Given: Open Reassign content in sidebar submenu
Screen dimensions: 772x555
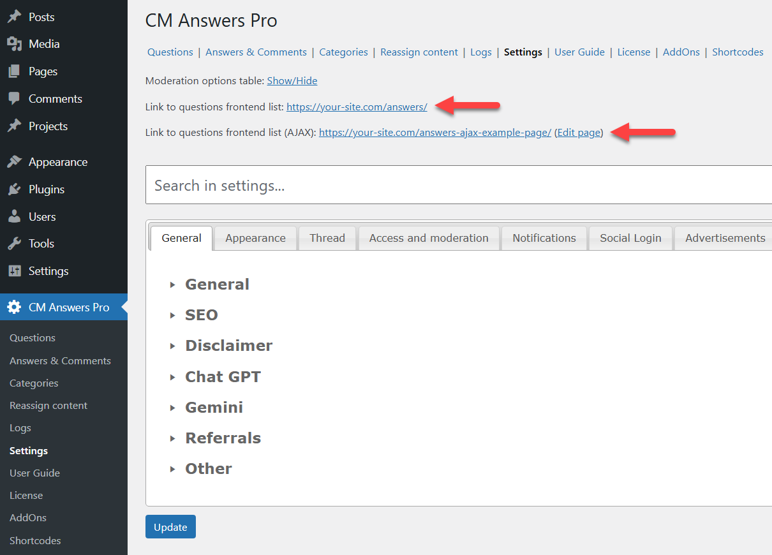Looking at the screenshot, I should click(48, 406).
